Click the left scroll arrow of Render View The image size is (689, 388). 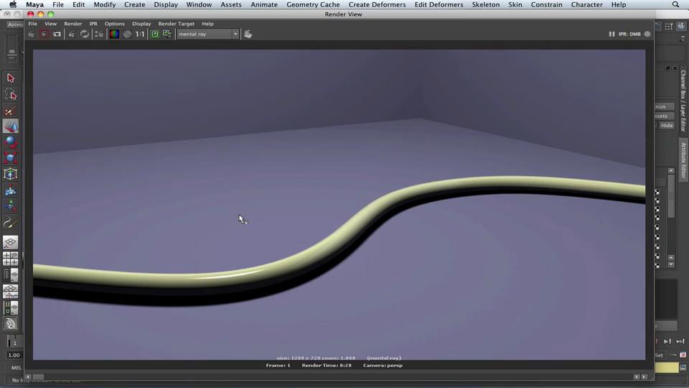[28, 377]
